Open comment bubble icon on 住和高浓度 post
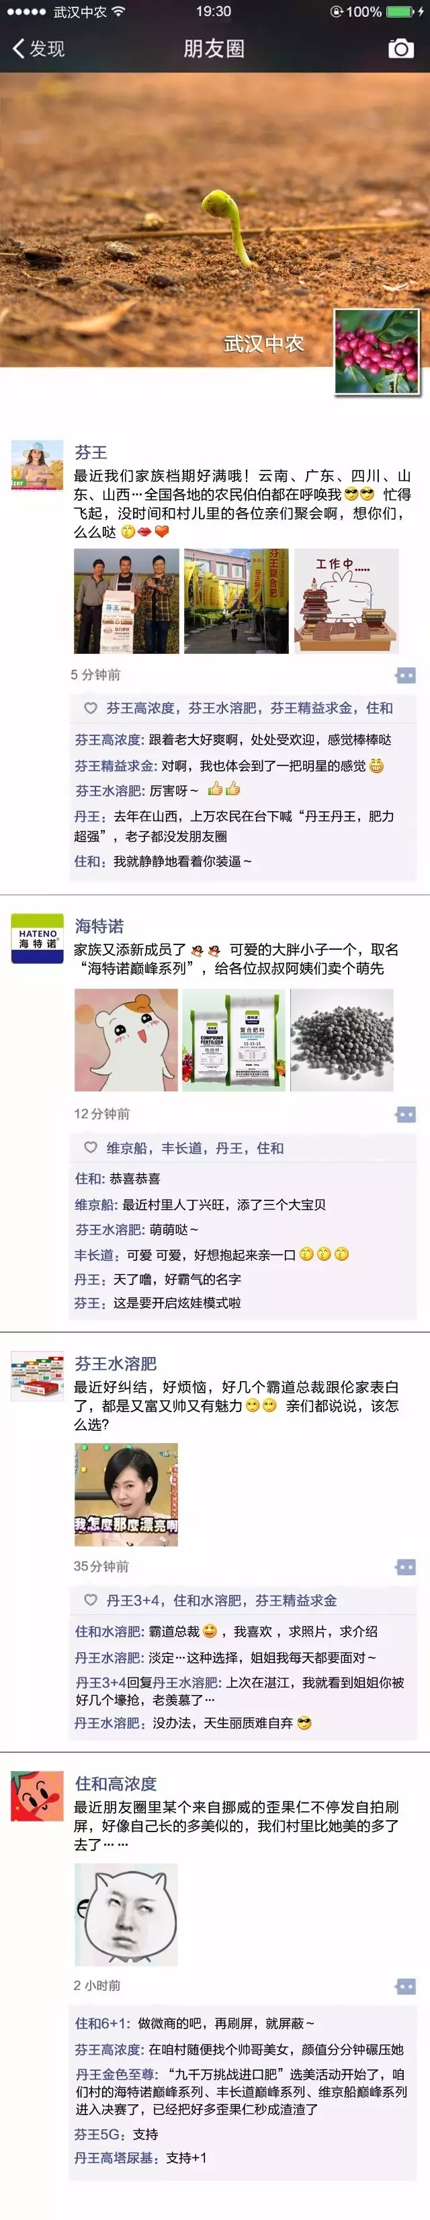430x2220 pixels. [405, 1985]
